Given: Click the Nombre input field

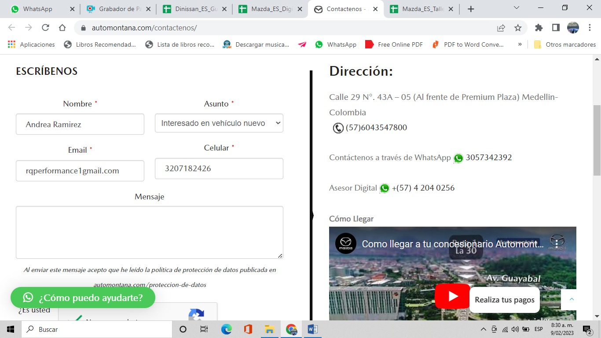Looking at the screenshot, I should coord(80,124).
